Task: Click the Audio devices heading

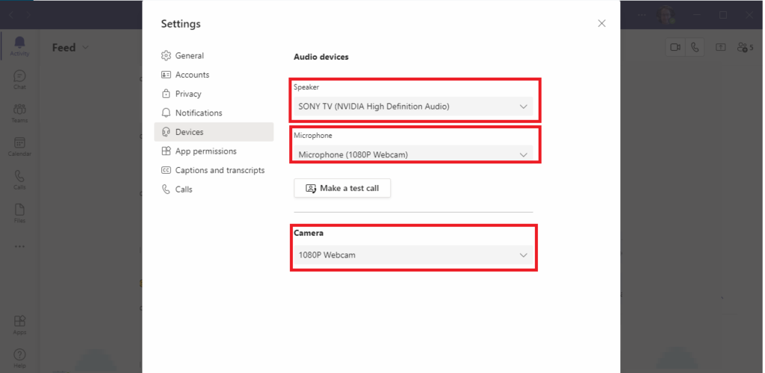Action: point(321,57)
